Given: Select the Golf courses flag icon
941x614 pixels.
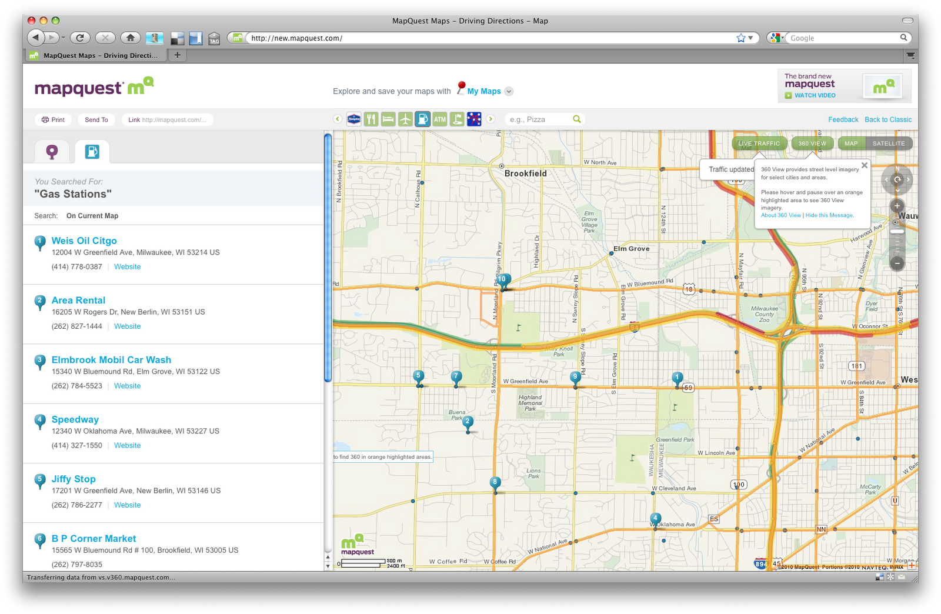Looking at the screenshot, I should pos(457,119).
